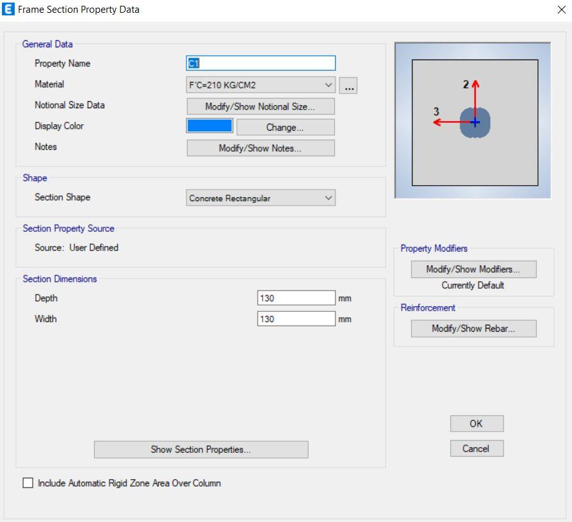Click the ETABS application icon in title bar

(8, 9)
